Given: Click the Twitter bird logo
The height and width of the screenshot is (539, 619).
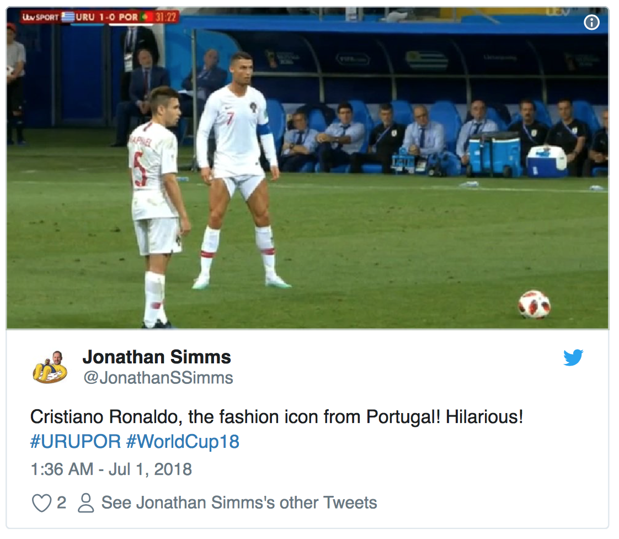Looking at the screenshot, I should [x=573, y=358].
